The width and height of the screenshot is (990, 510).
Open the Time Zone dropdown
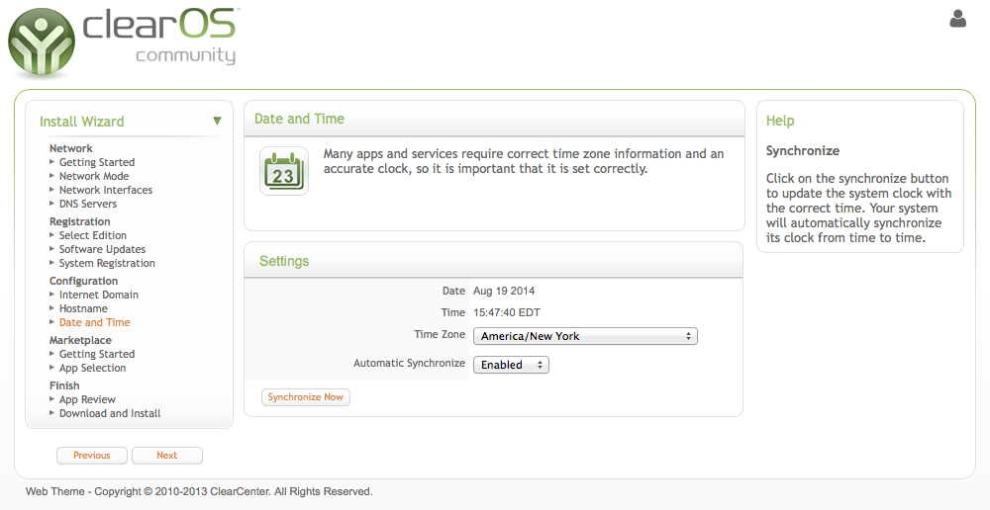[585, 336]
